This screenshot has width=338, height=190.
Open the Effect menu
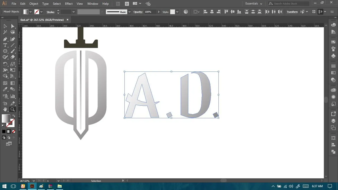click(69, 4)
